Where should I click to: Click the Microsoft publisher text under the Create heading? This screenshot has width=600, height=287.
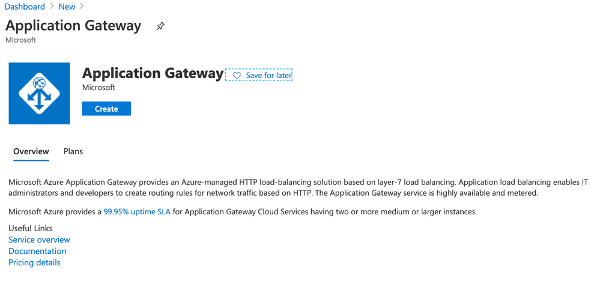tap(98, 88)
